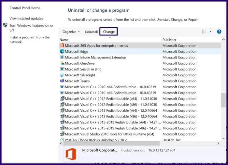
Task: Select Microsoft 365 Apps for enterprise row
Action: pos(140,45)
